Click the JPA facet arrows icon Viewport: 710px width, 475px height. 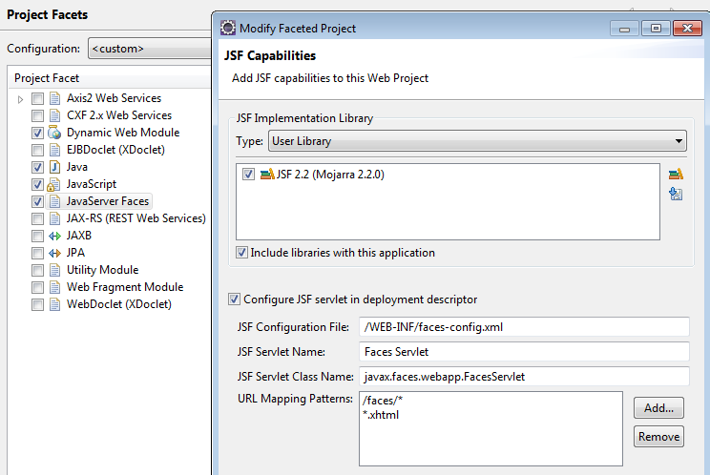click(54, 253)
